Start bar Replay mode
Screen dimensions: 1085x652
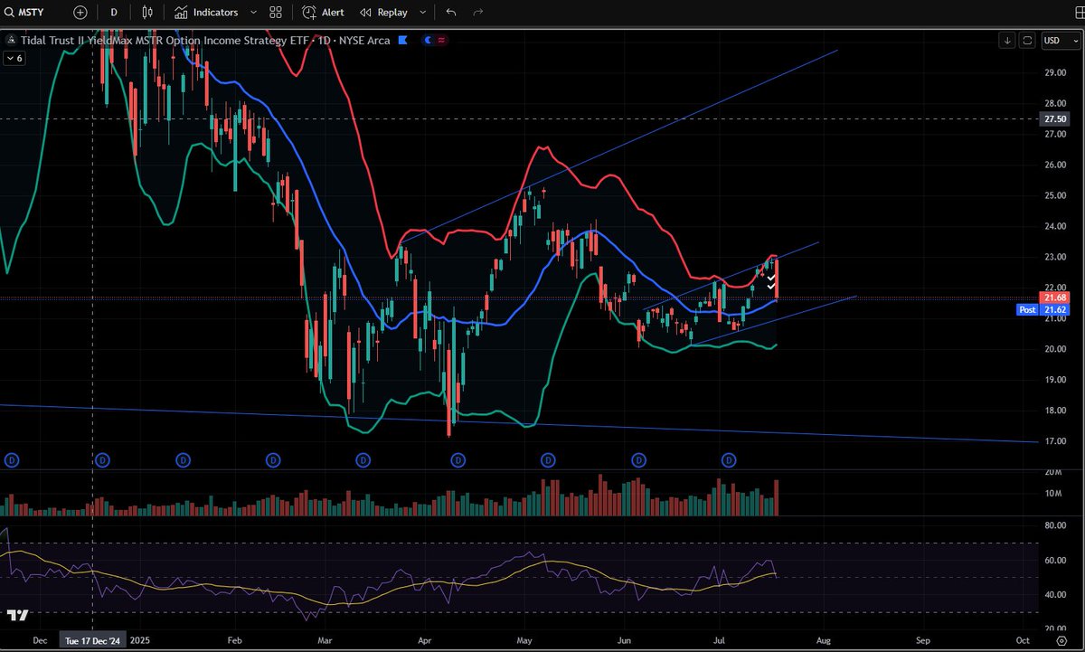[x=383, y=13]
